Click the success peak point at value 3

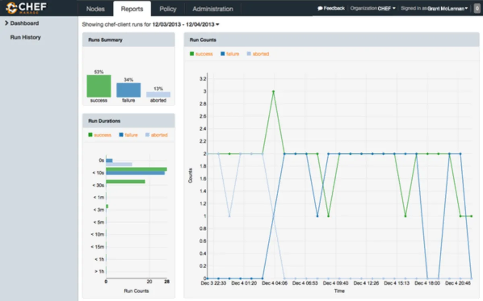(x=273, y=91)
